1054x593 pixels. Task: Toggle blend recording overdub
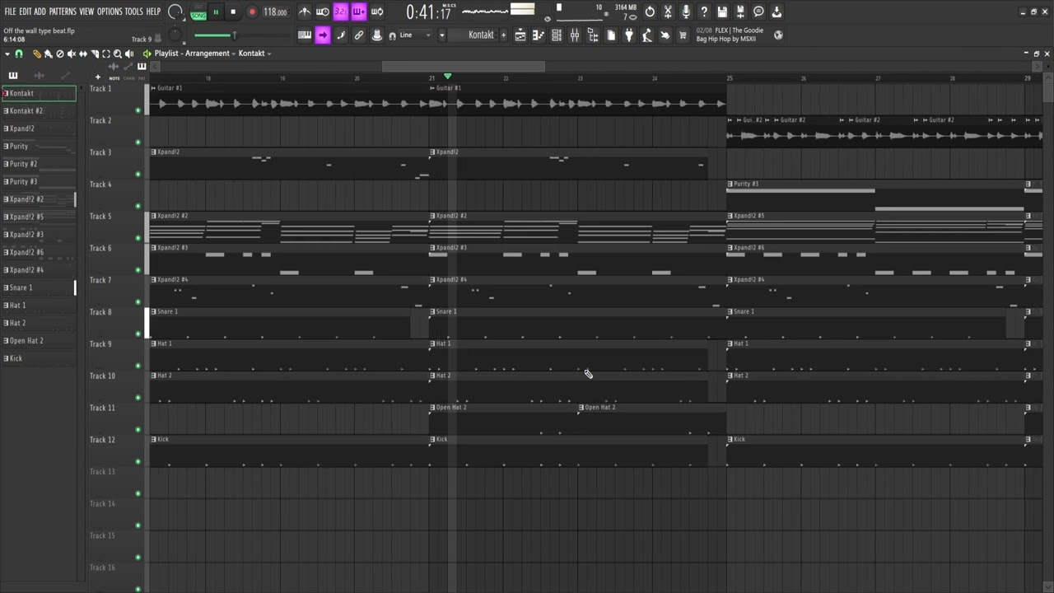pos(359,12)
